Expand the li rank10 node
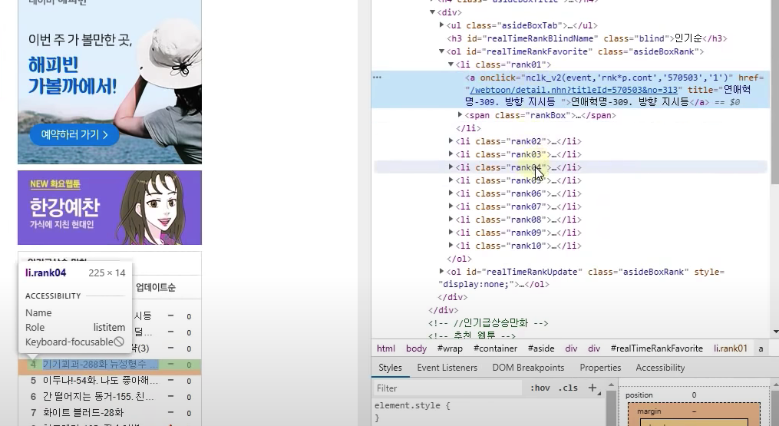Image resolution: width=779 pixels, height=426 pixels. tap(451, 245)
